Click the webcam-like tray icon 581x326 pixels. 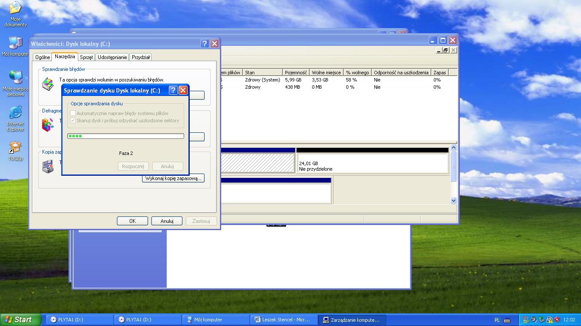(534, 320)
